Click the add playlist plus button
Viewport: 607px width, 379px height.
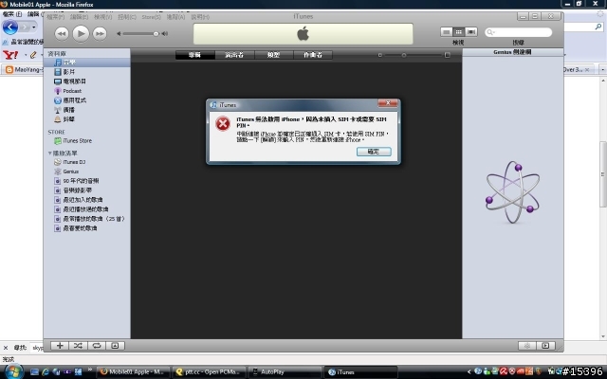pyautogui.click(x=60, y=346)
